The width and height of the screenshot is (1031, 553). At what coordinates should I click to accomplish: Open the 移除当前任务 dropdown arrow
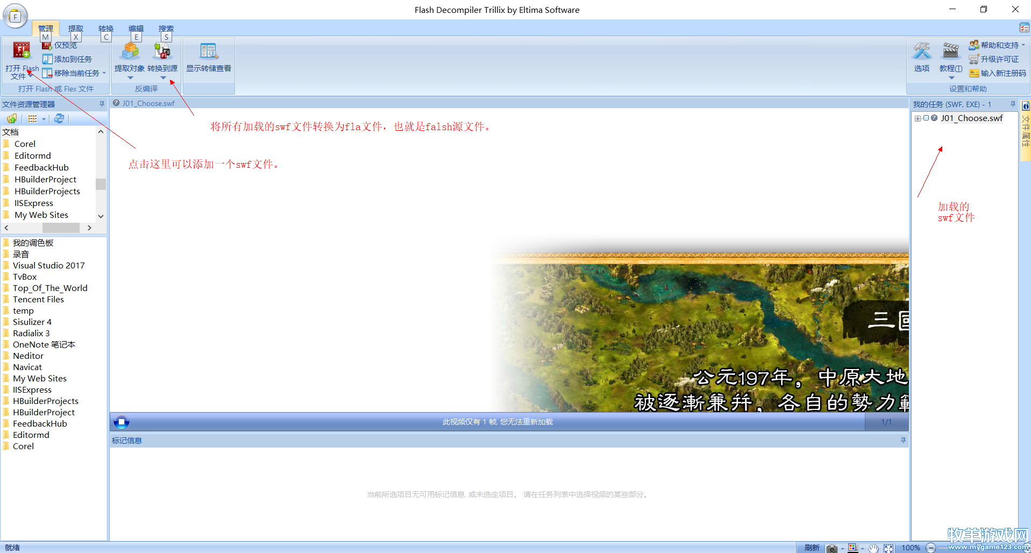click(104, 73)
